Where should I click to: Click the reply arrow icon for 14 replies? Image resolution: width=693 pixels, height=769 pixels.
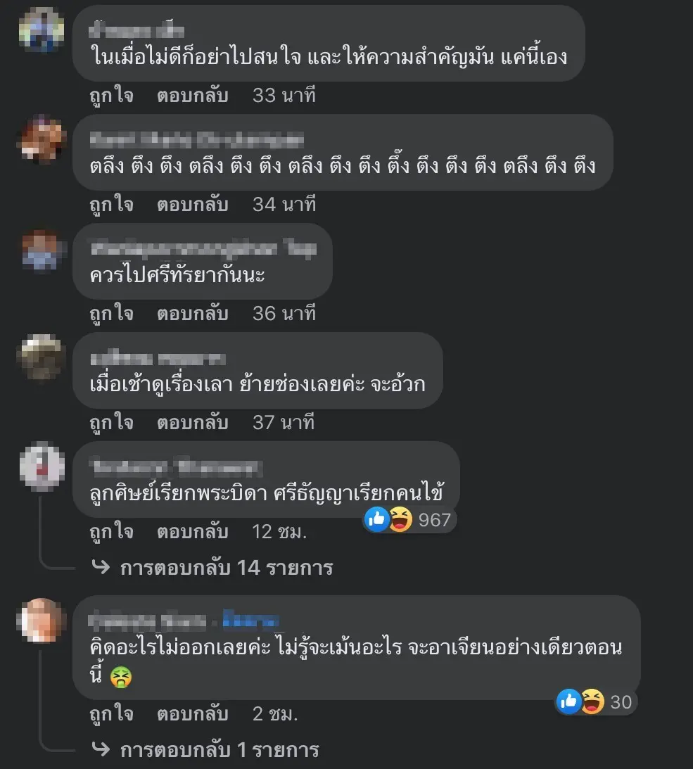(101, 567)
